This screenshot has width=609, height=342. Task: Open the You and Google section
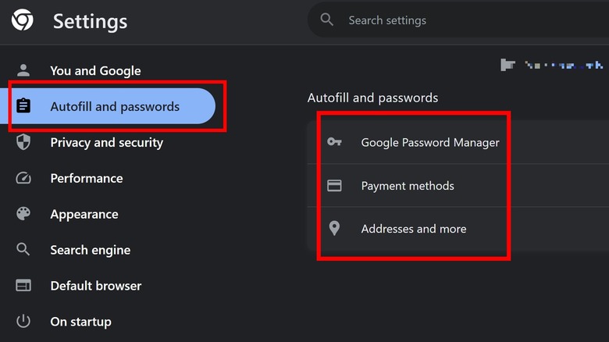[x=95, y=70]
